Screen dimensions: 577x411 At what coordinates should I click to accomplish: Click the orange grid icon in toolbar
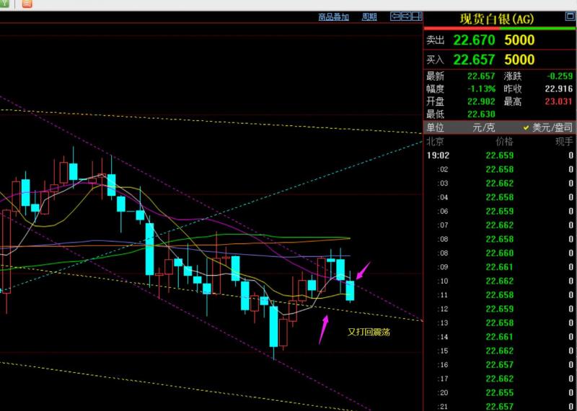[27, 4]
